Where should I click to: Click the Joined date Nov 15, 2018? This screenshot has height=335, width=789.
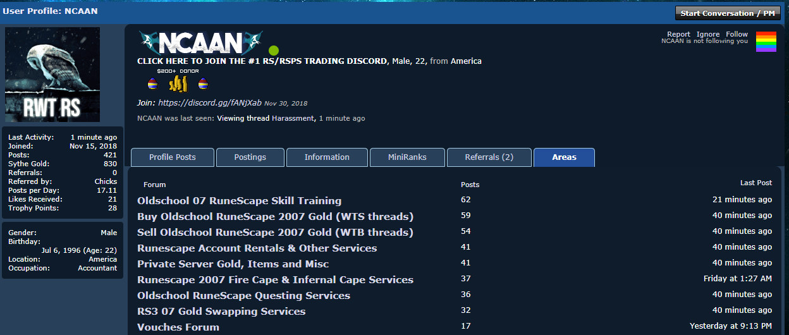click(x=94, y=146)
